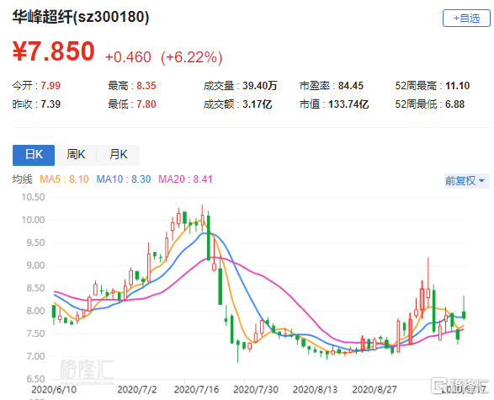Click 最低 value 7.80
494x400 pixels.
pos(146,104)
